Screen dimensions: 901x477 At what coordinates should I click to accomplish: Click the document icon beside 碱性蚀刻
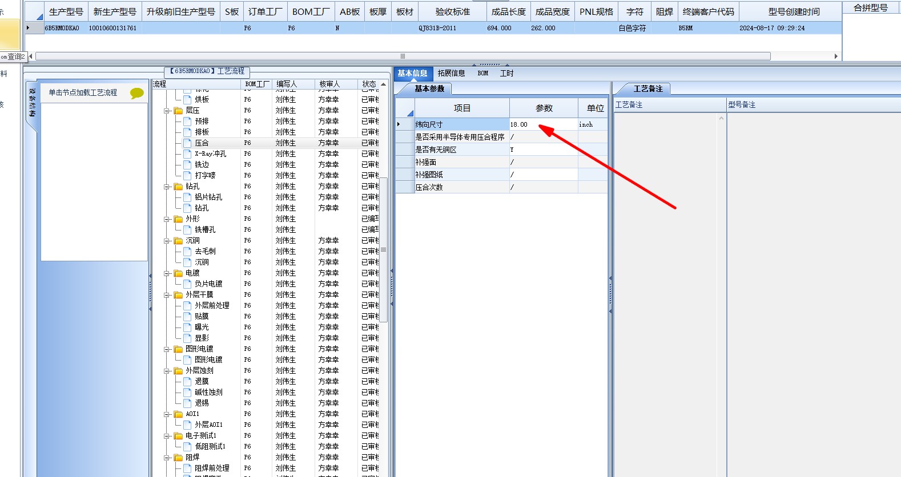tap(187, 393)
